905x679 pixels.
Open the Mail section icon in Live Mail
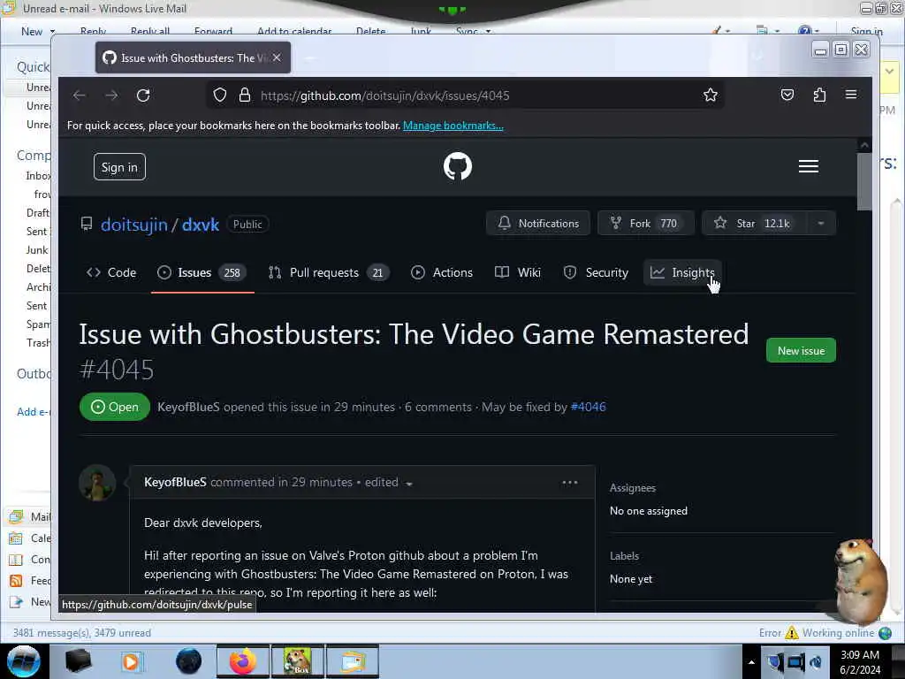click(x=16, y=516)
